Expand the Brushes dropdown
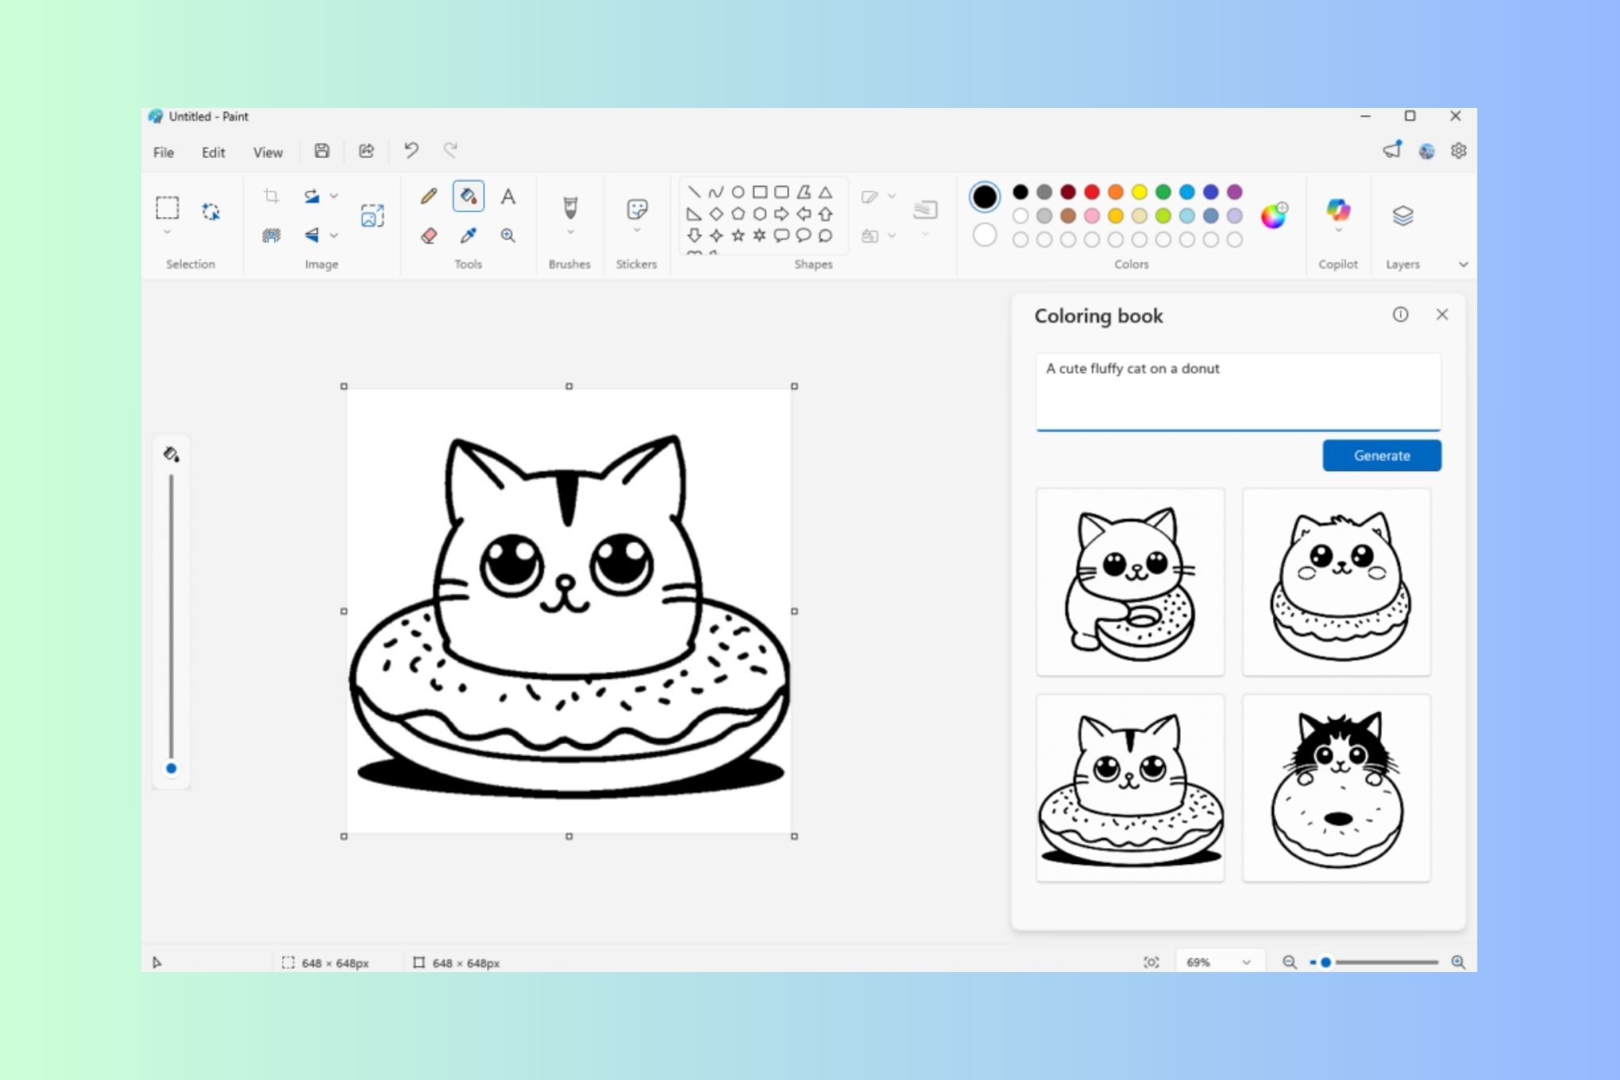Viewport: 1620px width, 1080px height. coord(569,232)
